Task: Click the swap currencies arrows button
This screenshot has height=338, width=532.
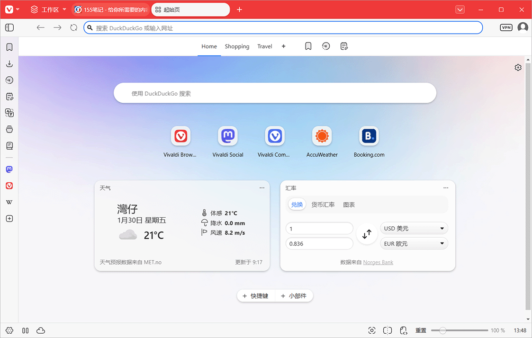Action: 367,234
